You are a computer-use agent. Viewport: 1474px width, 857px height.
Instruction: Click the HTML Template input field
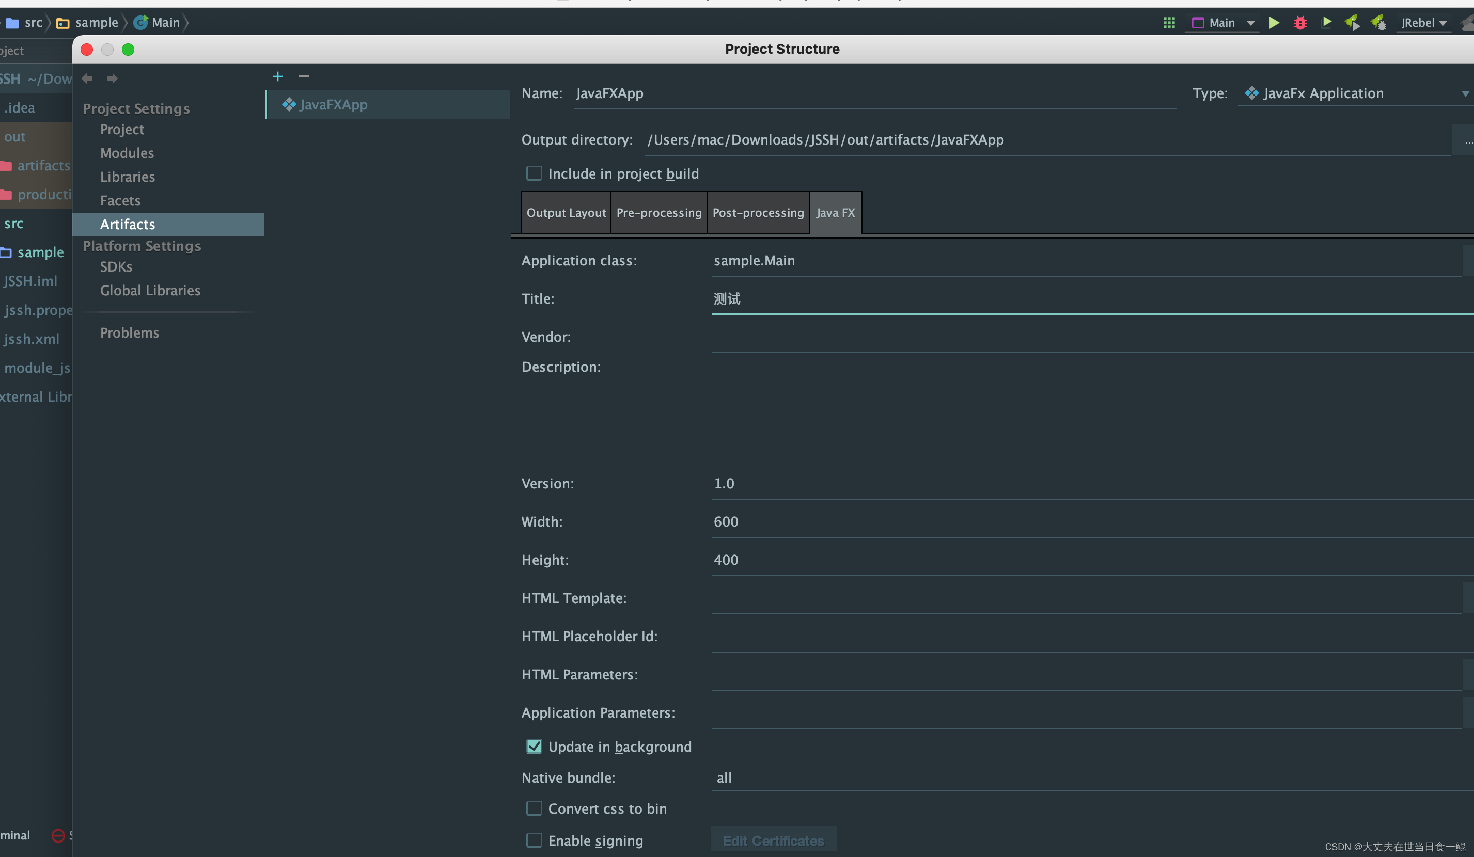coord(1086,599)
